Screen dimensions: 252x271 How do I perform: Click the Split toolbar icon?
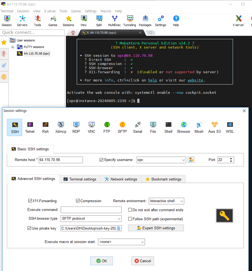[99, 21]
